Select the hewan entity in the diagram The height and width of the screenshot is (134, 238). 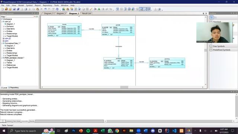pos(64,30)
